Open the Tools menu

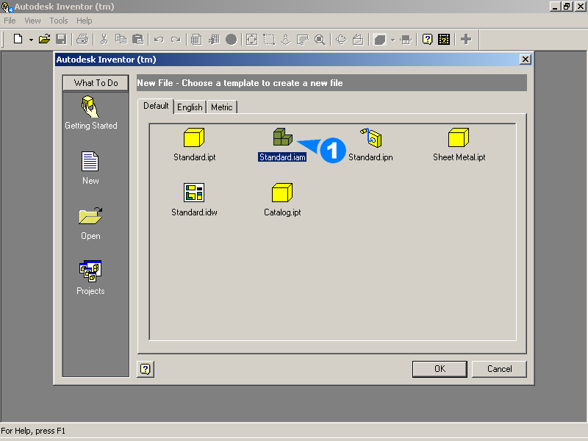click(59, 21)
